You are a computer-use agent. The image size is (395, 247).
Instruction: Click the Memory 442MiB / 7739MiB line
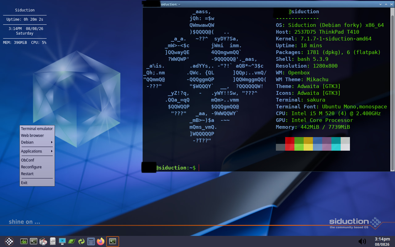pos(313,127)
